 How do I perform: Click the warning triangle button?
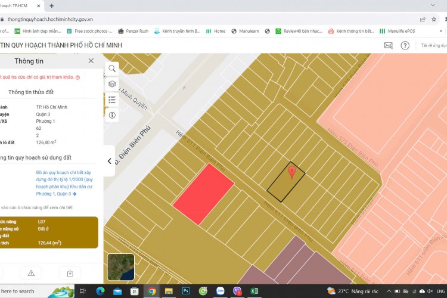pos(31,273)
